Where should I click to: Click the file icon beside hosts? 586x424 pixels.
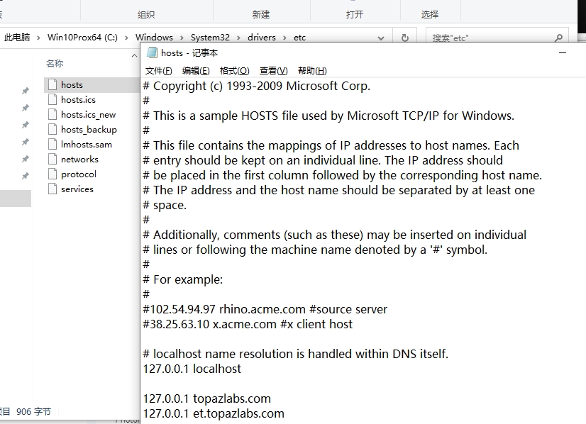(52, 84)
